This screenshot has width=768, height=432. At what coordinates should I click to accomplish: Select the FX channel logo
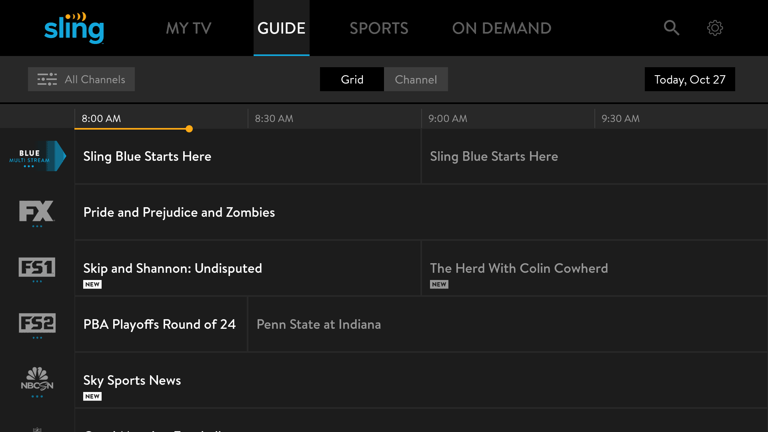pos(37,214)
